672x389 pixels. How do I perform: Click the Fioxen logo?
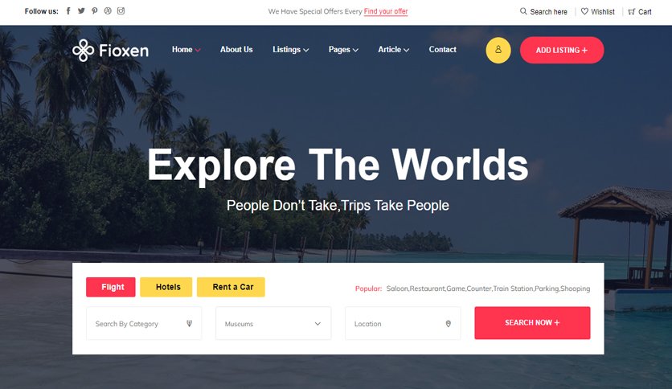(111, 50)
